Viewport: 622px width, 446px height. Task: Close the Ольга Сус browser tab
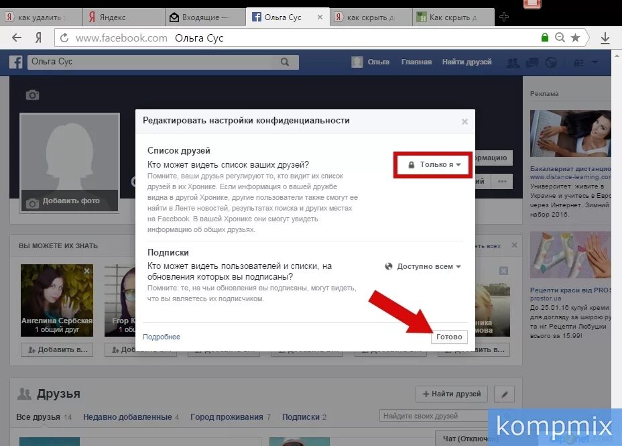coord(320,17)
